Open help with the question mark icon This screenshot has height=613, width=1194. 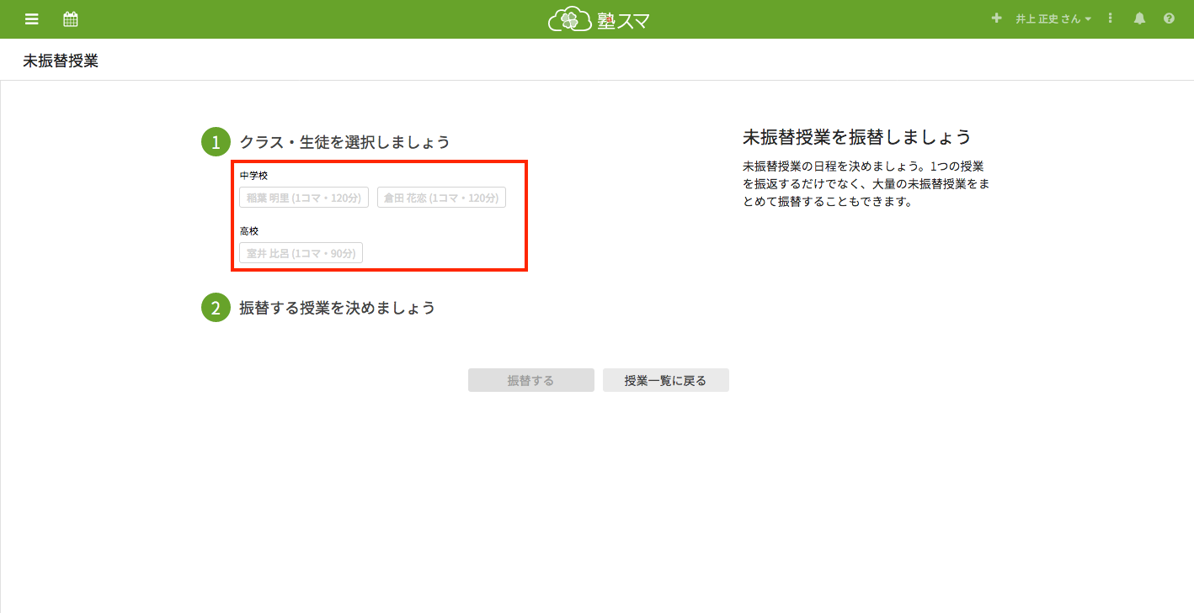pos(1169,18)
